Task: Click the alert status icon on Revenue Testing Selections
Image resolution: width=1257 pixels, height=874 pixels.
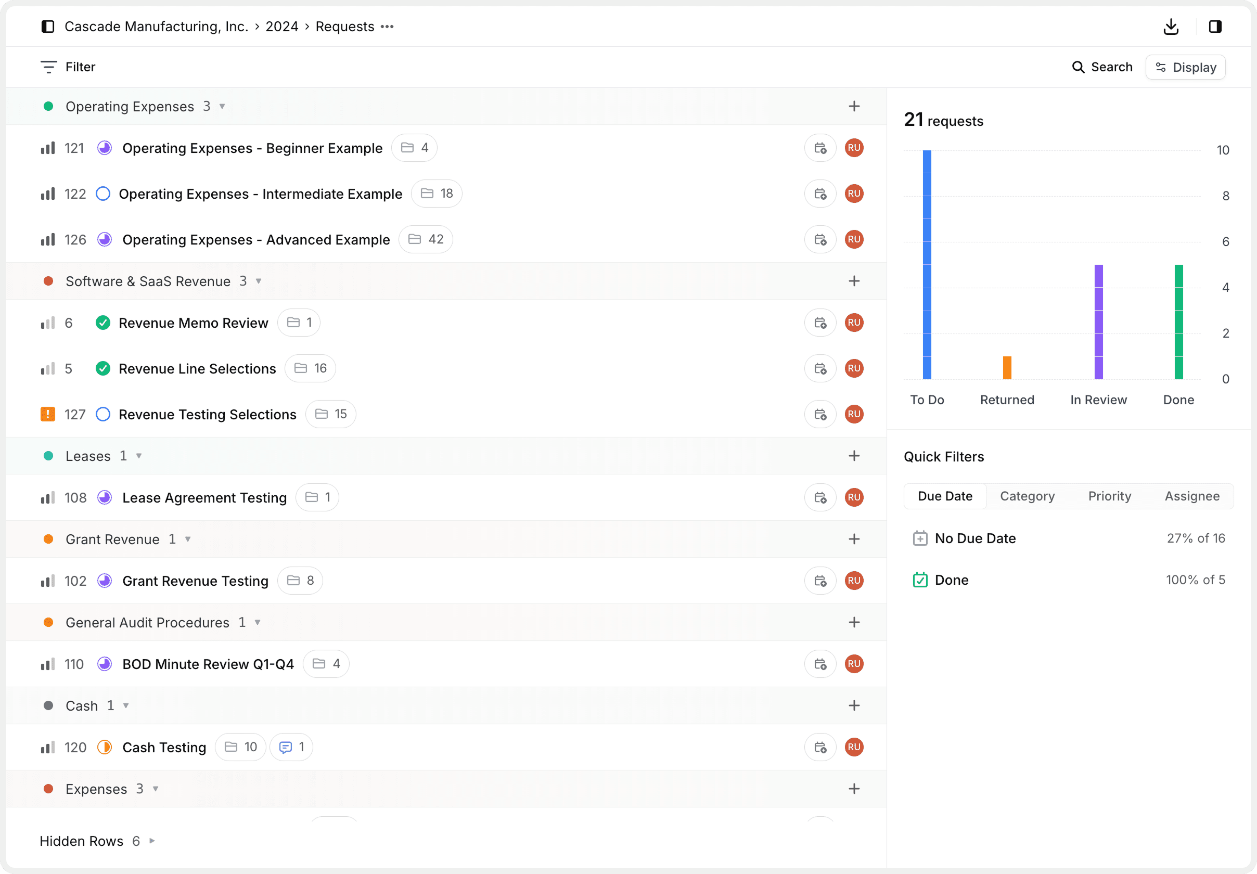Action: [x=48, y=414]
